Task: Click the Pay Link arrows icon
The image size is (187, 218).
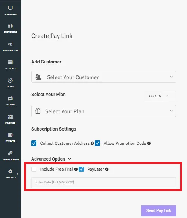Action: (x=10, y=99)
